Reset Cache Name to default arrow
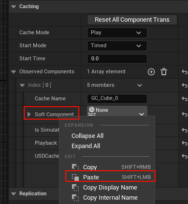 (x=185, y=98)
